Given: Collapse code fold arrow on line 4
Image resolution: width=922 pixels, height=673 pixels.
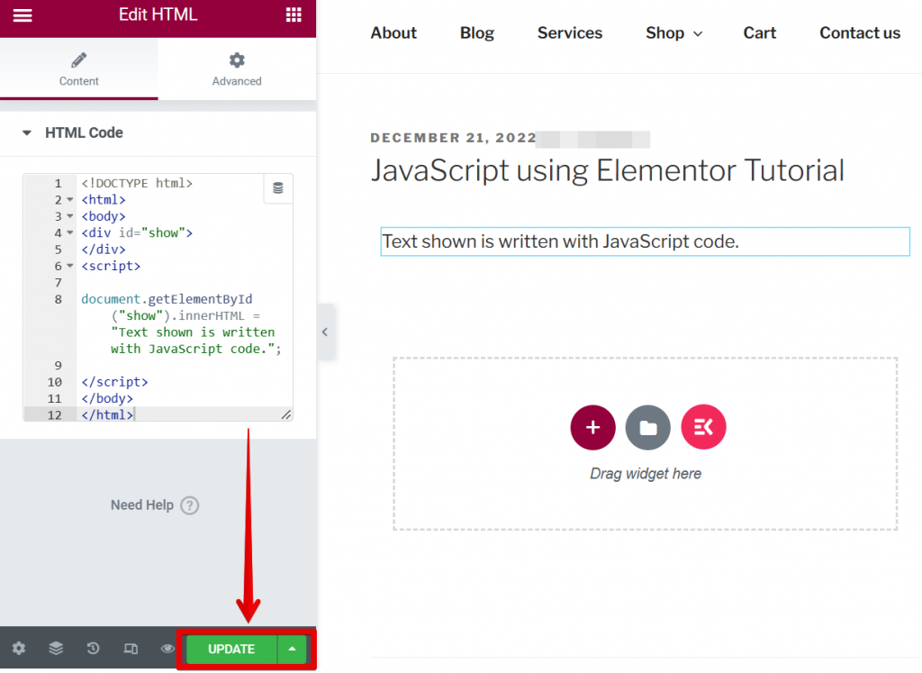Looking at the screenshot, I should coord(71,232).
